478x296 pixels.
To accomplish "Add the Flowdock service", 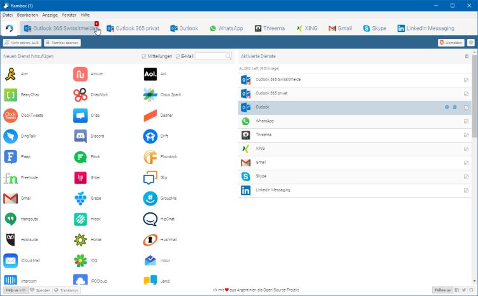I will 161,157.
